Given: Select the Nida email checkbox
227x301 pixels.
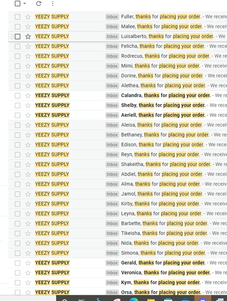Looking at the screenshot, I should [x=17, y=243].
